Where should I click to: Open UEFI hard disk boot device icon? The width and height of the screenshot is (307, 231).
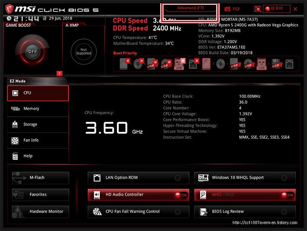pos(125,64)
